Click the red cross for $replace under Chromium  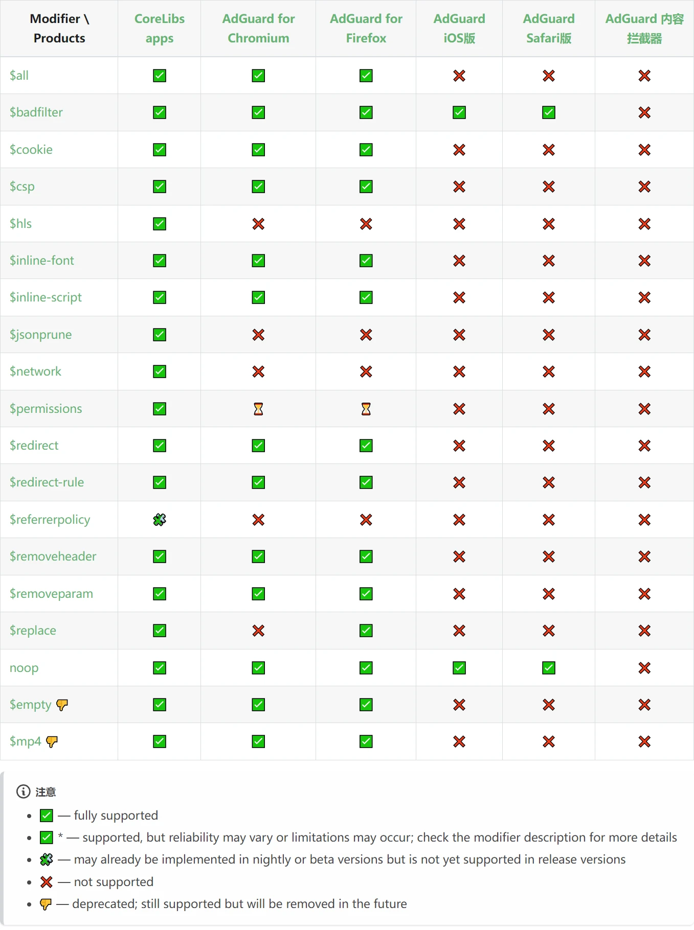tap(258, 631)
